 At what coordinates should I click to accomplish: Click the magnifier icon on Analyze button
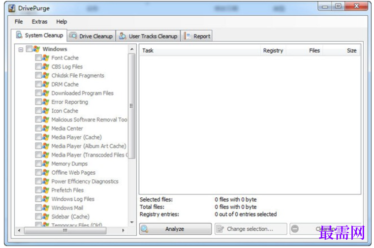point(145,229)
